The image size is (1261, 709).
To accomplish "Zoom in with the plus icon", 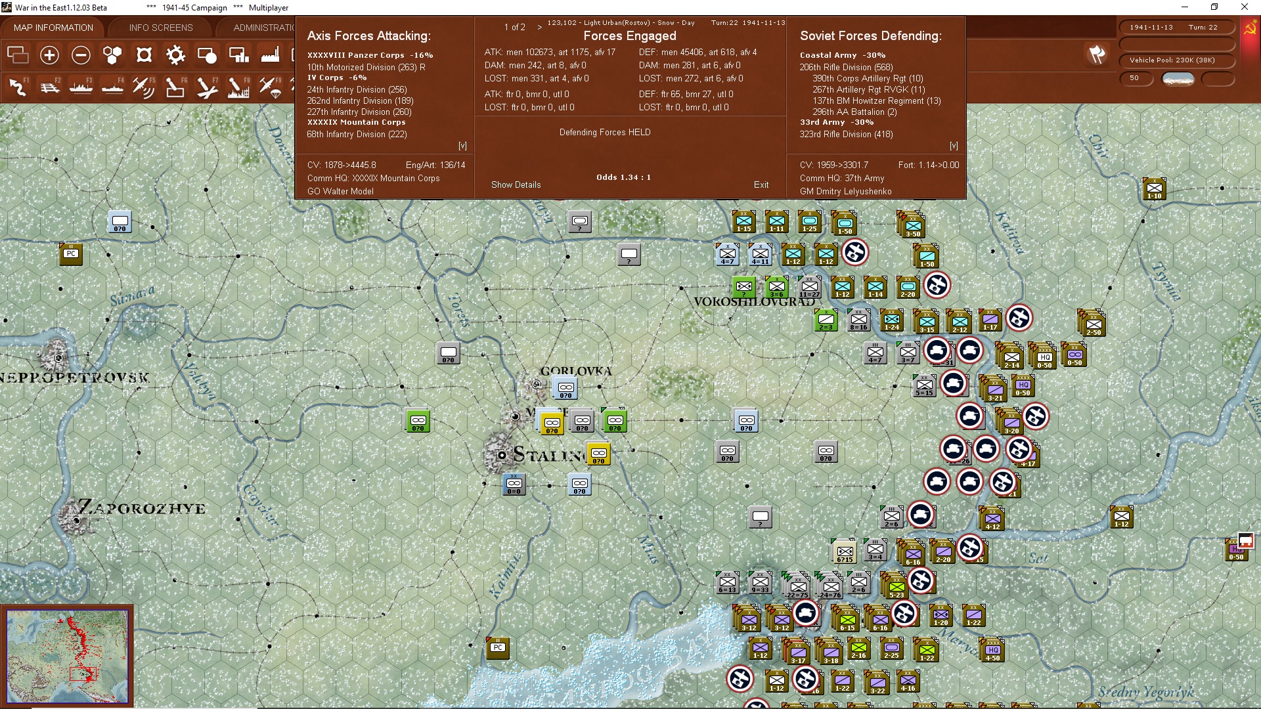I will click(x=49, y=55).
